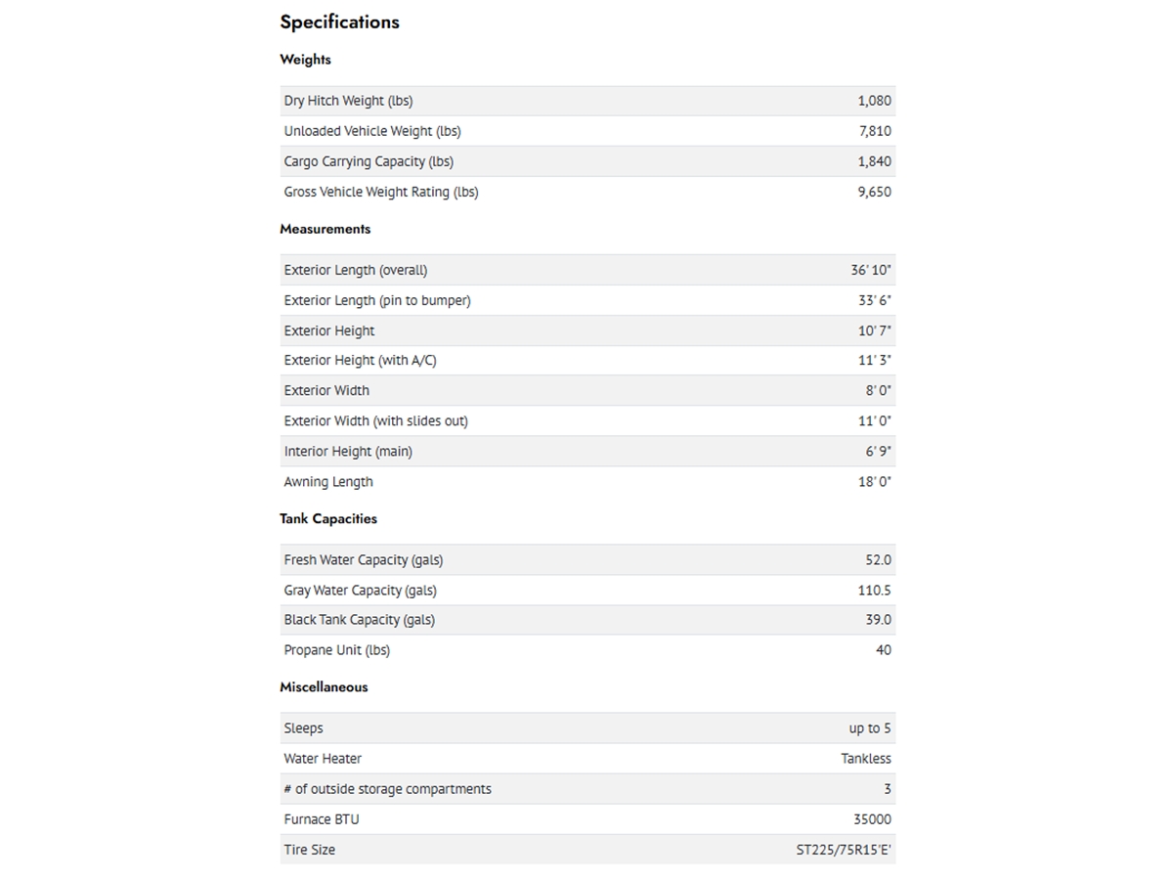The height and width of the screenshot is (880, 1173).
Task: Click the Tire Size value ST225/75R15'E'
Action: [844, 850]
